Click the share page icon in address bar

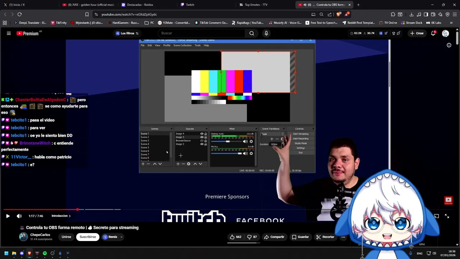tap(330, 14)
